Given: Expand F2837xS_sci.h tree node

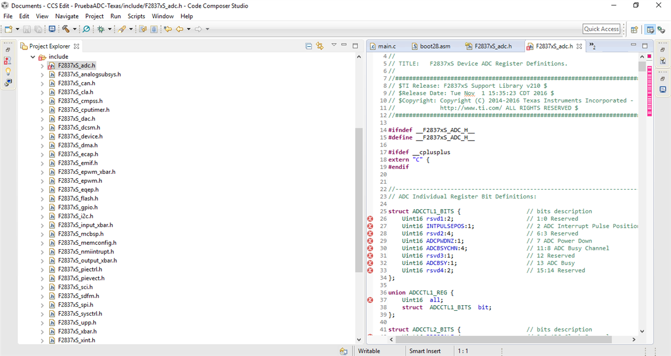Looking at the screenshot, I should tap(42, 287).
